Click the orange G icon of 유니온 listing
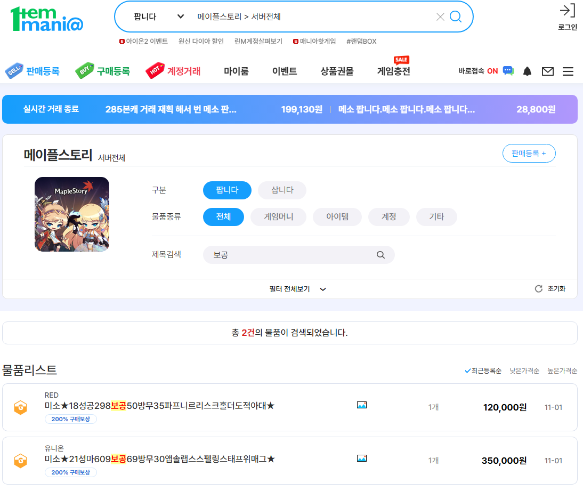The width and height of the screenshot is (583, 491). click(20, 461)
